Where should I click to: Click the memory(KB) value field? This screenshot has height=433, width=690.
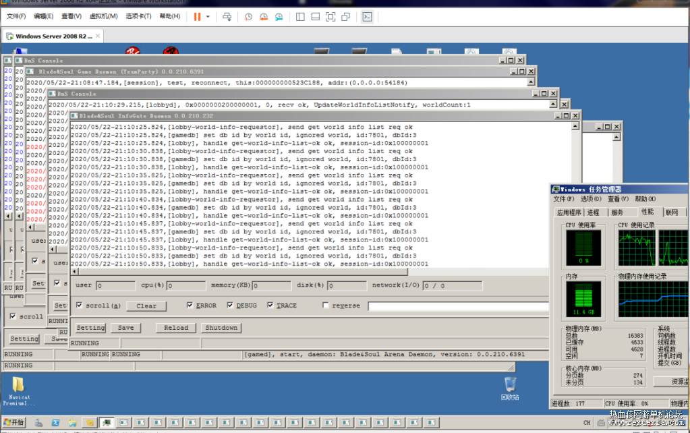[272, 285]
